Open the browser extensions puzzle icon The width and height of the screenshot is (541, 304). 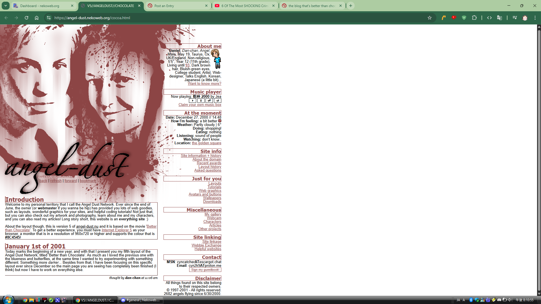474,17
